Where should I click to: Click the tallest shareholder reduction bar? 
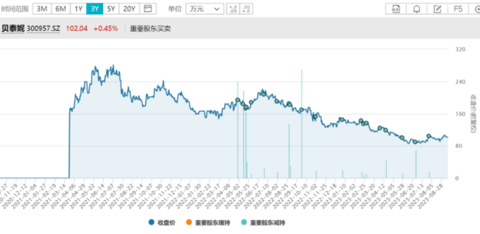click(302, 124)
